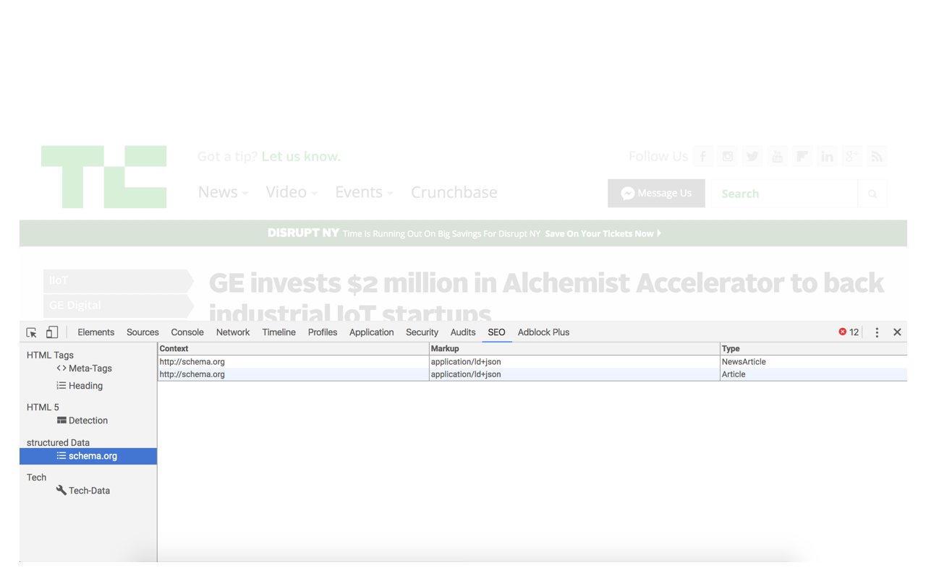The image size is (926, 578).
Task: Open the YouTube follow icon
Action: pos(778,157)
